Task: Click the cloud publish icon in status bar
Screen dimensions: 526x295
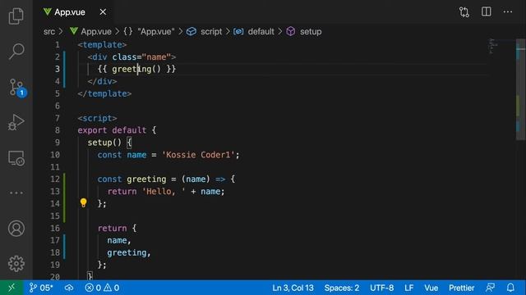Action: [69, 288]
